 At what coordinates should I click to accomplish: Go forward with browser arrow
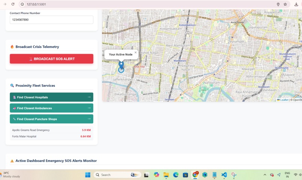point(5,4)
